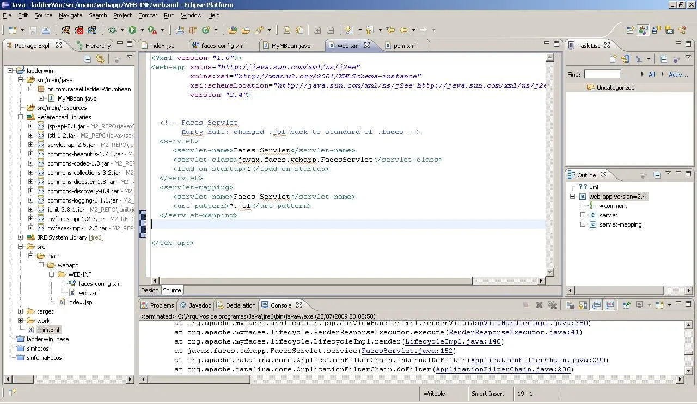Viewport: 697px width, 404px height.
Task: Toggle Link with Editor in Package Explorer
Action: [100, 59]
